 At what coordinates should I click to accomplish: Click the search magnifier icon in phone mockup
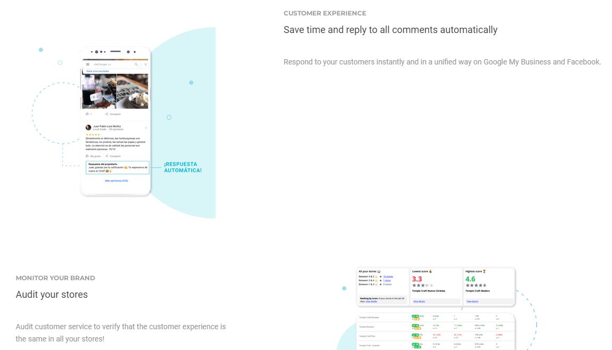click(x=136, y=64)
